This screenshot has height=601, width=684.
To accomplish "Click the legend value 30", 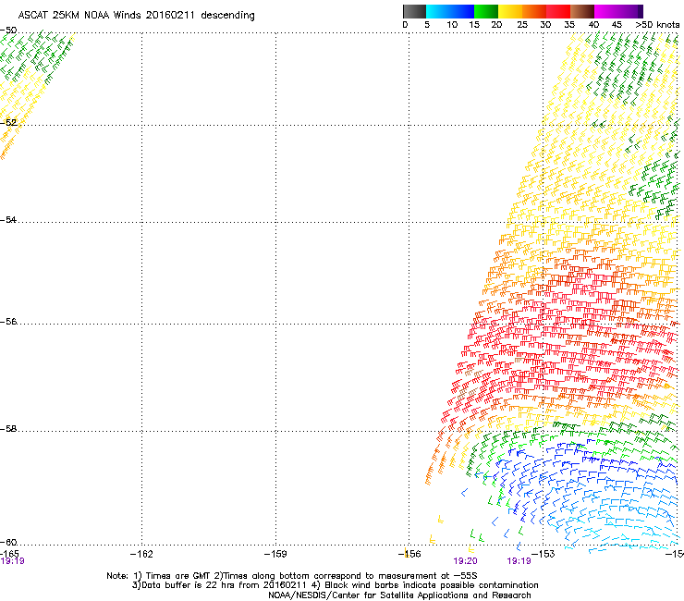I will (x=545, y=25).
